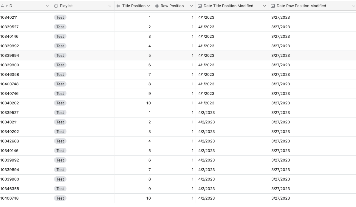Click the Date Row Position Modified calendar icon
Screen dimensions: 356x207
click(273, 6)
